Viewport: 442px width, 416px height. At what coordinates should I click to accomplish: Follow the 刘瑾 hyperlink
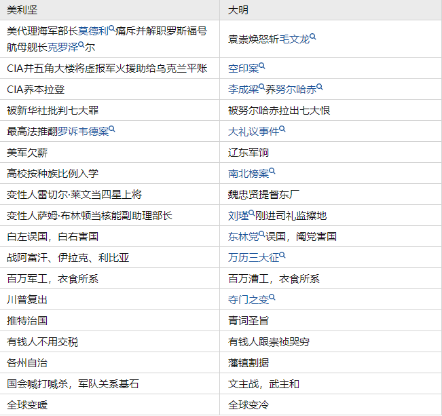(238, 215)
